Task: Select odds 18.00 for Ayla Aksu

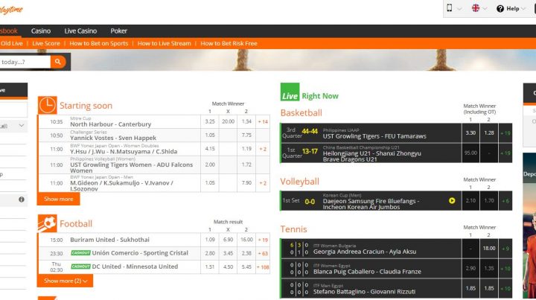Action: 489,249
